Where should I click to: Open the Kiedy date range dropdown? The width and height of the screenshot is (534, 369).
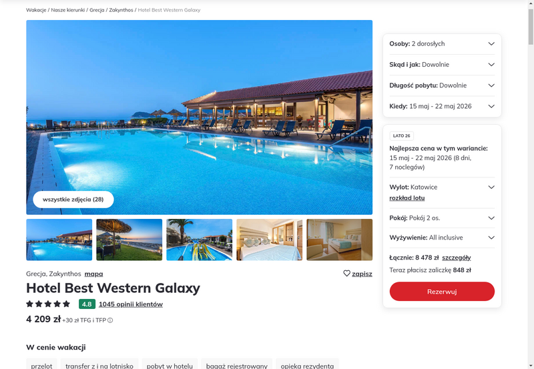pyautogui.click(x=442, y=106)
